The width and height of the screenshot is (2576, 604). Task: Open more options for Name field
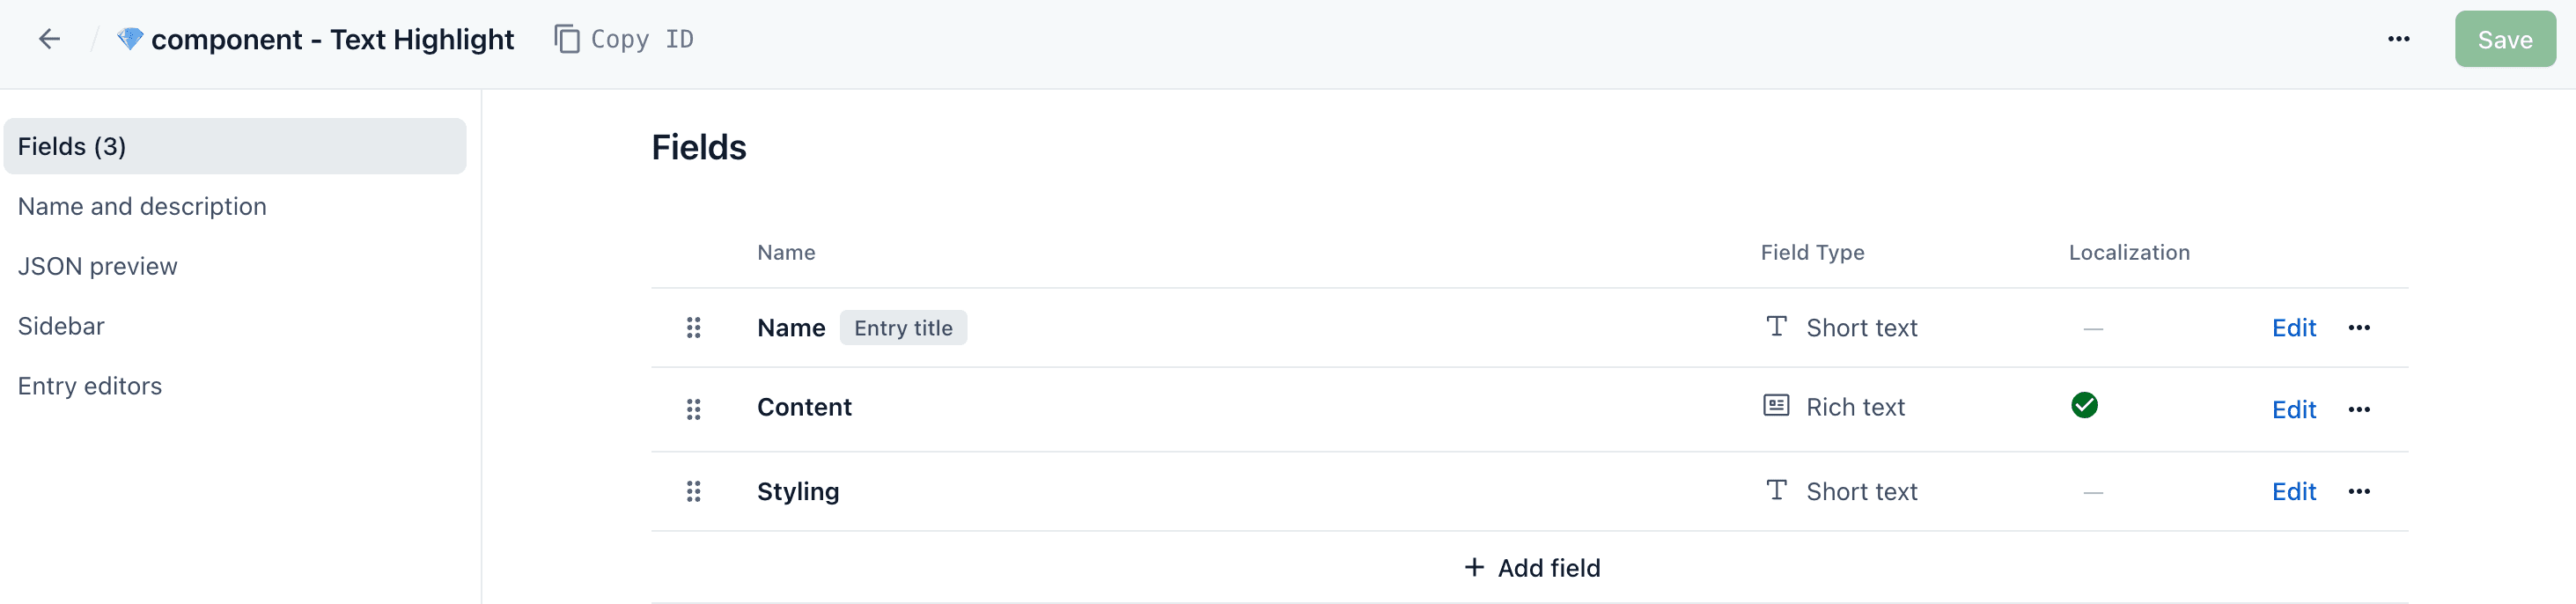pos(2359,328)
